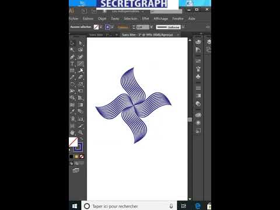Viewport: 280px width, 210px height.
Task: Set paint mode to None
Action: point(82,156)
